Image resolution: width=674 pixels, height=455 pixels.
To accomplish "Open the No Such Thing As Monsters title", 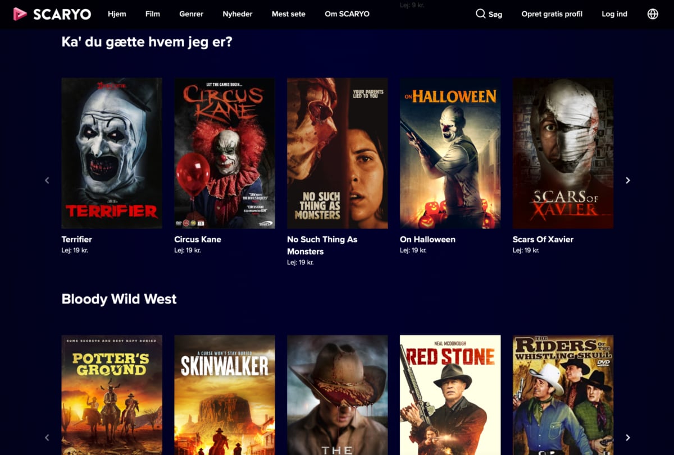I will click(x=322, y=245).
